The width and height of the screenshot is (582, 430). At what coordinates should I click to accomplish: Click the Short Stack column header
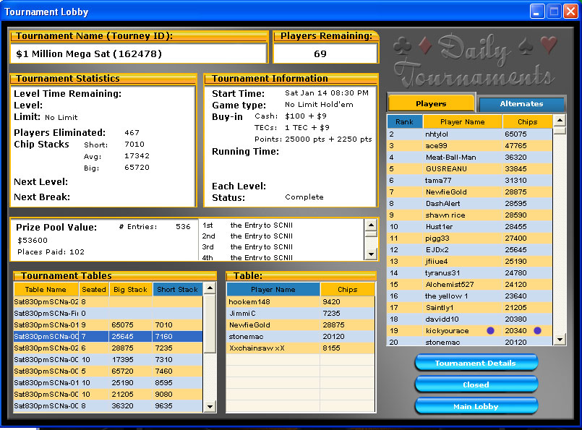[x=177, y=290]
